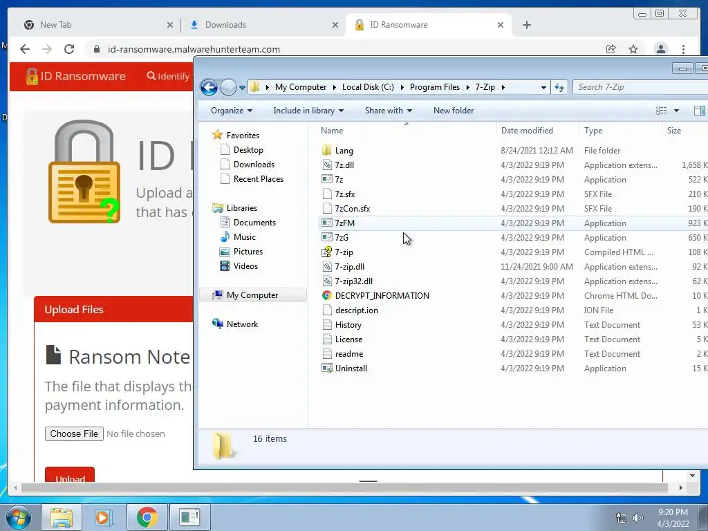This screenshot has width=708, height=531.
Task: Select the 7-zip.dll file
Action: pos(349,267)
